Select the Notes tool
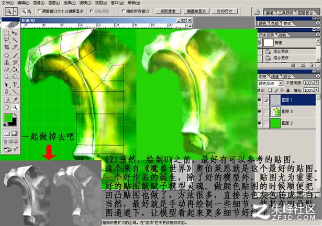 pos(7,100)
